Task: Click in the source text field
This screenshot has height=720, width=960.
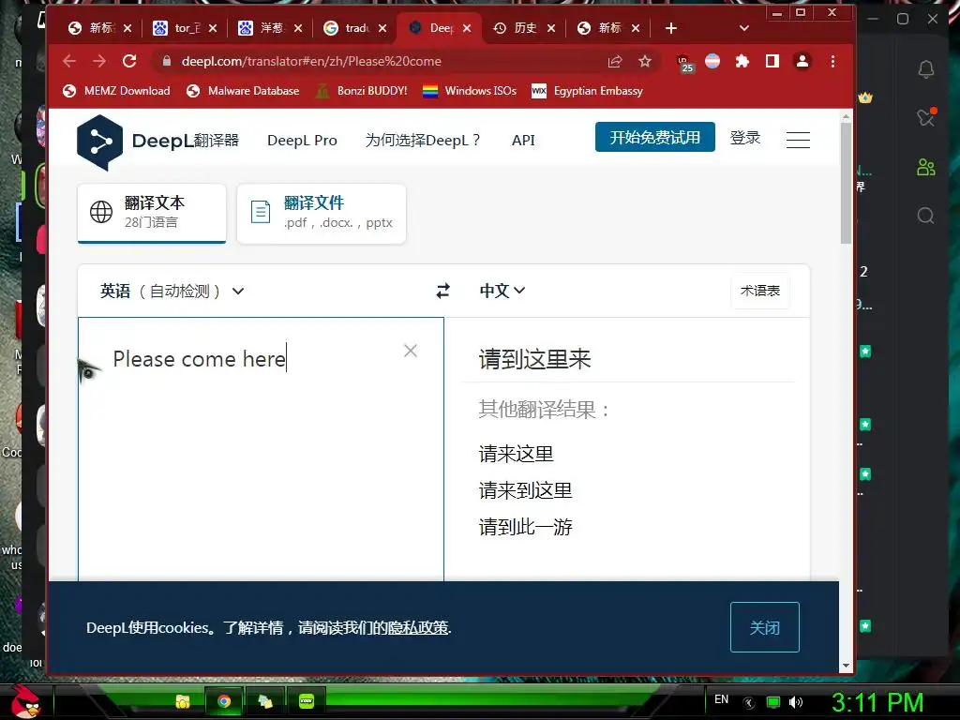Action: pyautogui.click(x=261, y=449)
